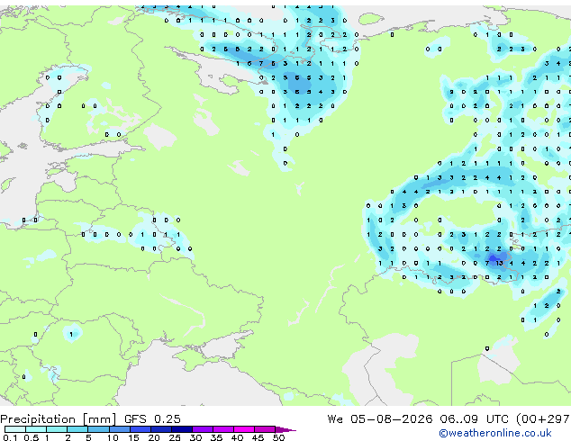571x441 pixels.
Task: Click the '06..09 UTC' time text
Action: [x=474, y=418]
